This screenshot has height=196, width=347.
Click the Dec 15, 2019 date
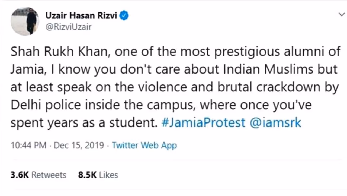(x=79, y=145)
